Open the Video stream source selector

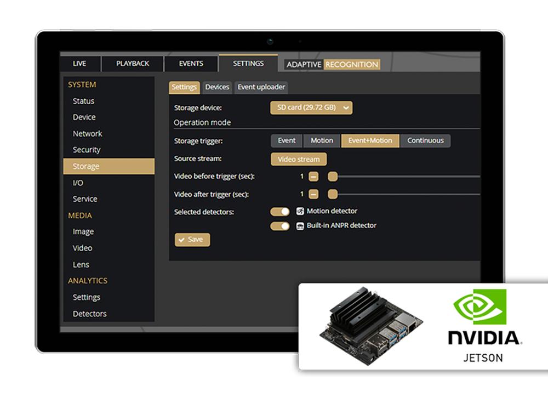point(299,160)
